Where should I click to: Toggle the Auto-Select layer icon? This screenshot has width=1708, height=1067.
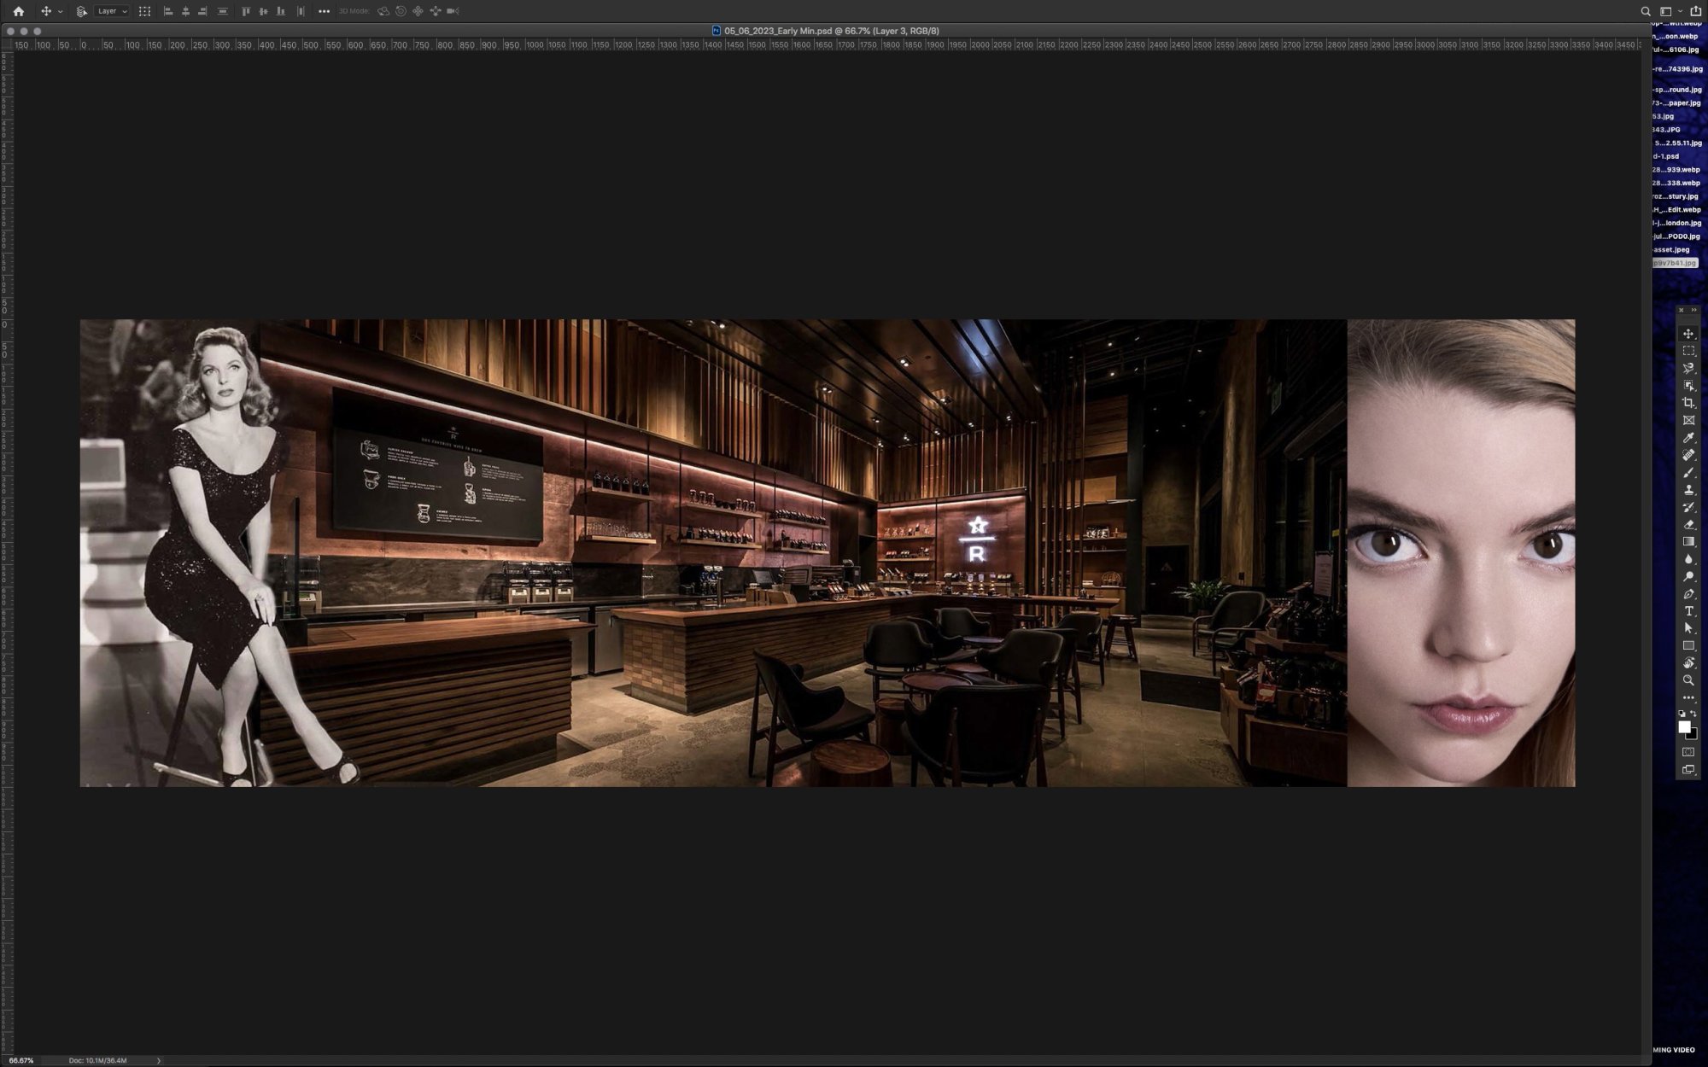tap(82, 11)
